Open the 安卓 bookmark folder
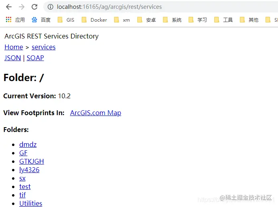Screen dimensions: 278x207 [147, 20]
